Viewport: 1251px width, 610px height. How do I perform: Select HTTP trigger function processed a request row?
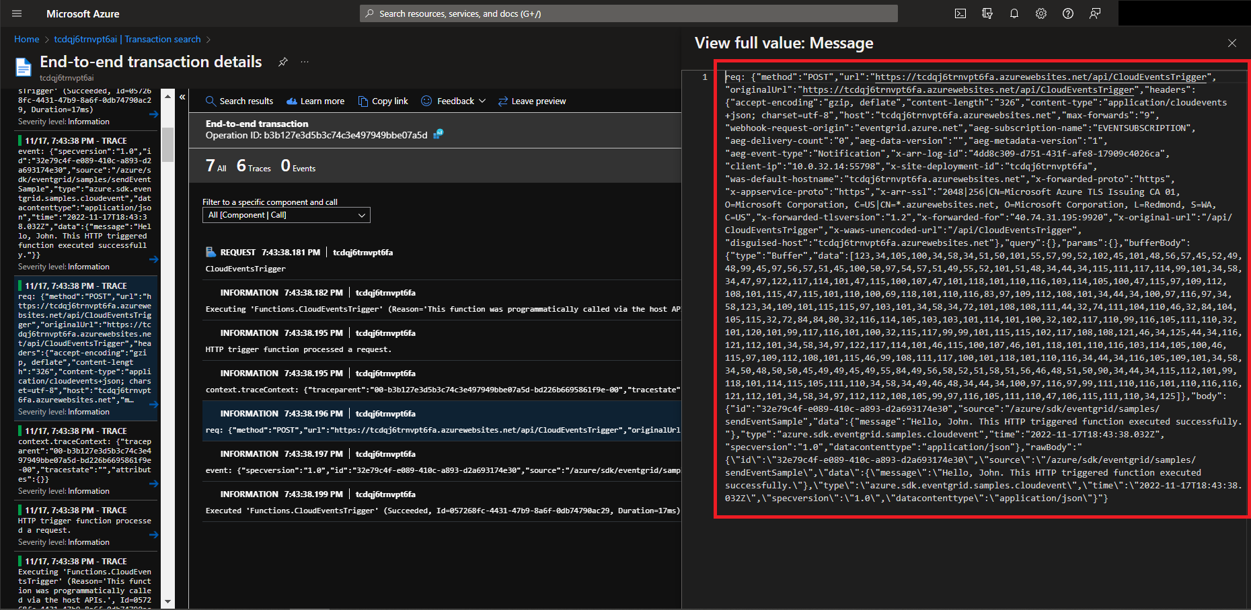pyautogui.click(x=443, y=341)
